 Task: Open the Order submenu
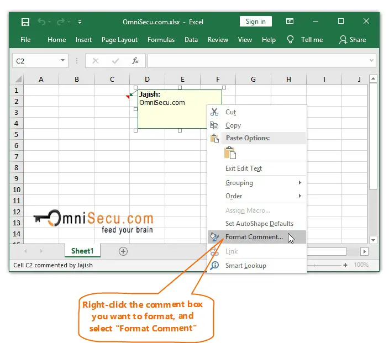pyautogui.click(x=257, y=196)
